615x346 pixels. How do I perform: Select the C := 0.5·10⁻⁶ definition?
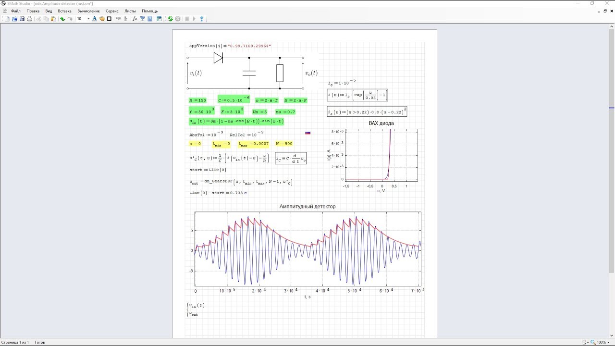pos(234,99)
